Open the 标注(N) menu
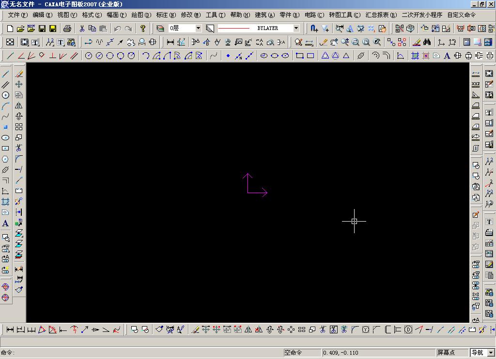The height and width of the screenshot is (359, 496). tap(166, 15)
